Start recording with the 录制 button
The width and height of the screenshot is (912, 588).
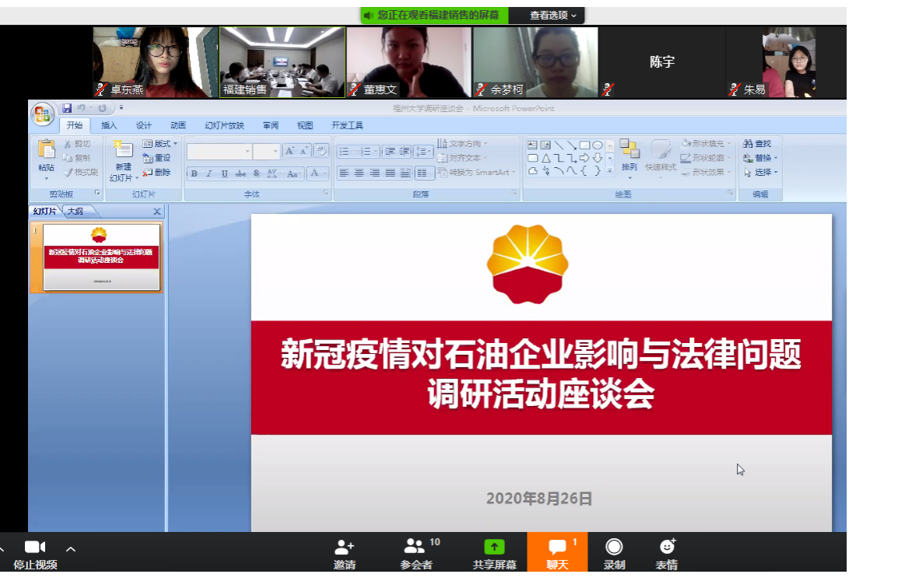tap(614, 548)
